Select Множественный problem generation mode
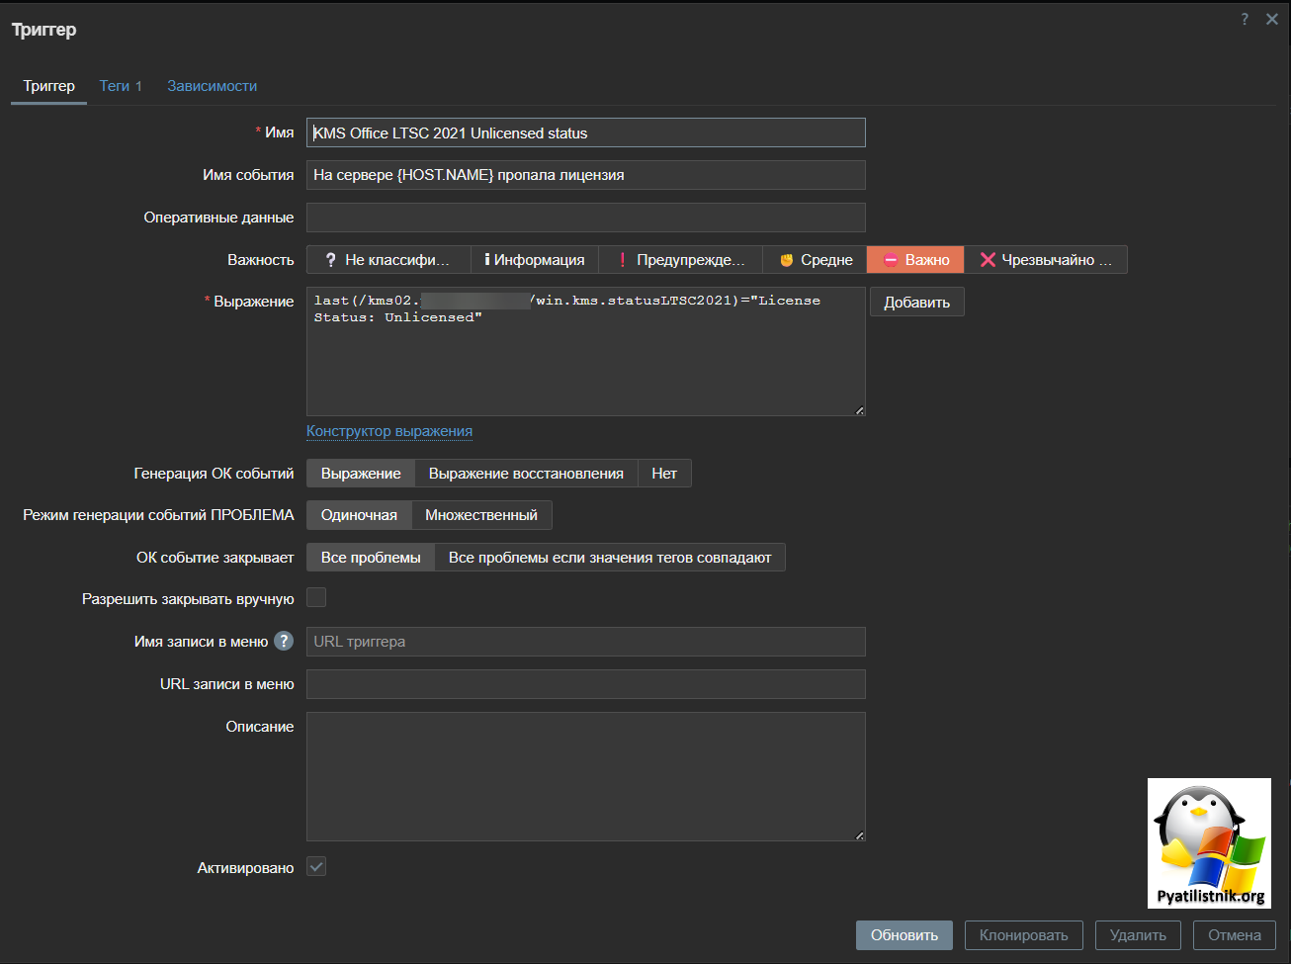The image size is (1291, 964). (481, 515)
